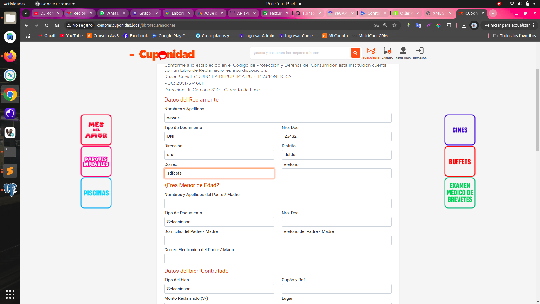Viewport: 540px width, 304px height.
Task: Open Sublime Text from the Ubuntu dock
Action: pyautogui.click(x=10, y=171)
